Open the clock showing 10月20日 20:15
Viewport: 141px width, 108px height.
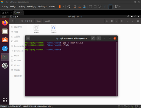click(75, 17)
